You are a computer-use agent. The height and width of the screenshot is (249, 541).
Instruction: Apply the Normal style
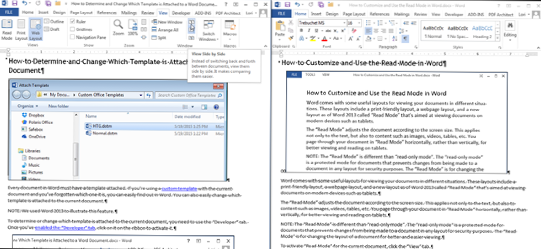(432, 31)
